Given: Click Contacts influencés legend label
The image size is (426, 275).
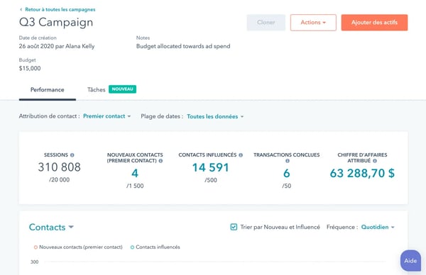Looking at the screenshot, I should (158, 247).
